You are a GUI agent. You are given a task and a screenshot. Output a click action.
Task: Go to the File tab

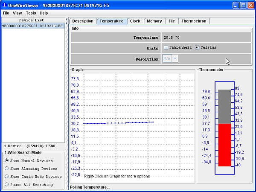(172, 21)
